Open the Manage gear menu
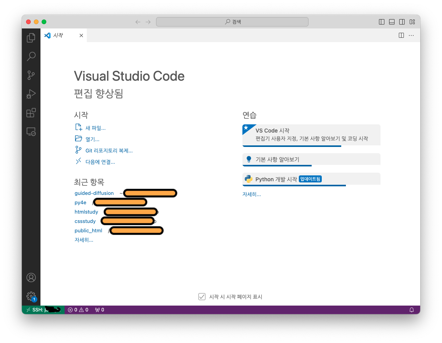The width and height of the screenshot is (442, 343). 31,296
